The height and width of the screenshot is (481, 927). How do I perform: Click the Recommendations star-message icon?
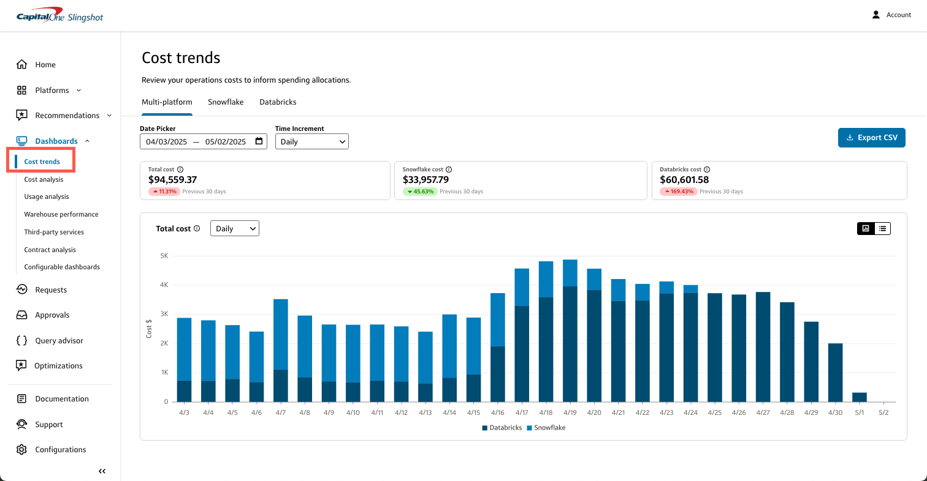pos(22,115)
